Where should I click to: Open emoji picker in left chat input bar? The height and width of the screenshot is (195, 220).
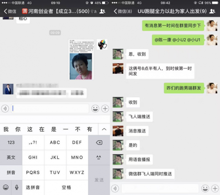coord(95,108)
